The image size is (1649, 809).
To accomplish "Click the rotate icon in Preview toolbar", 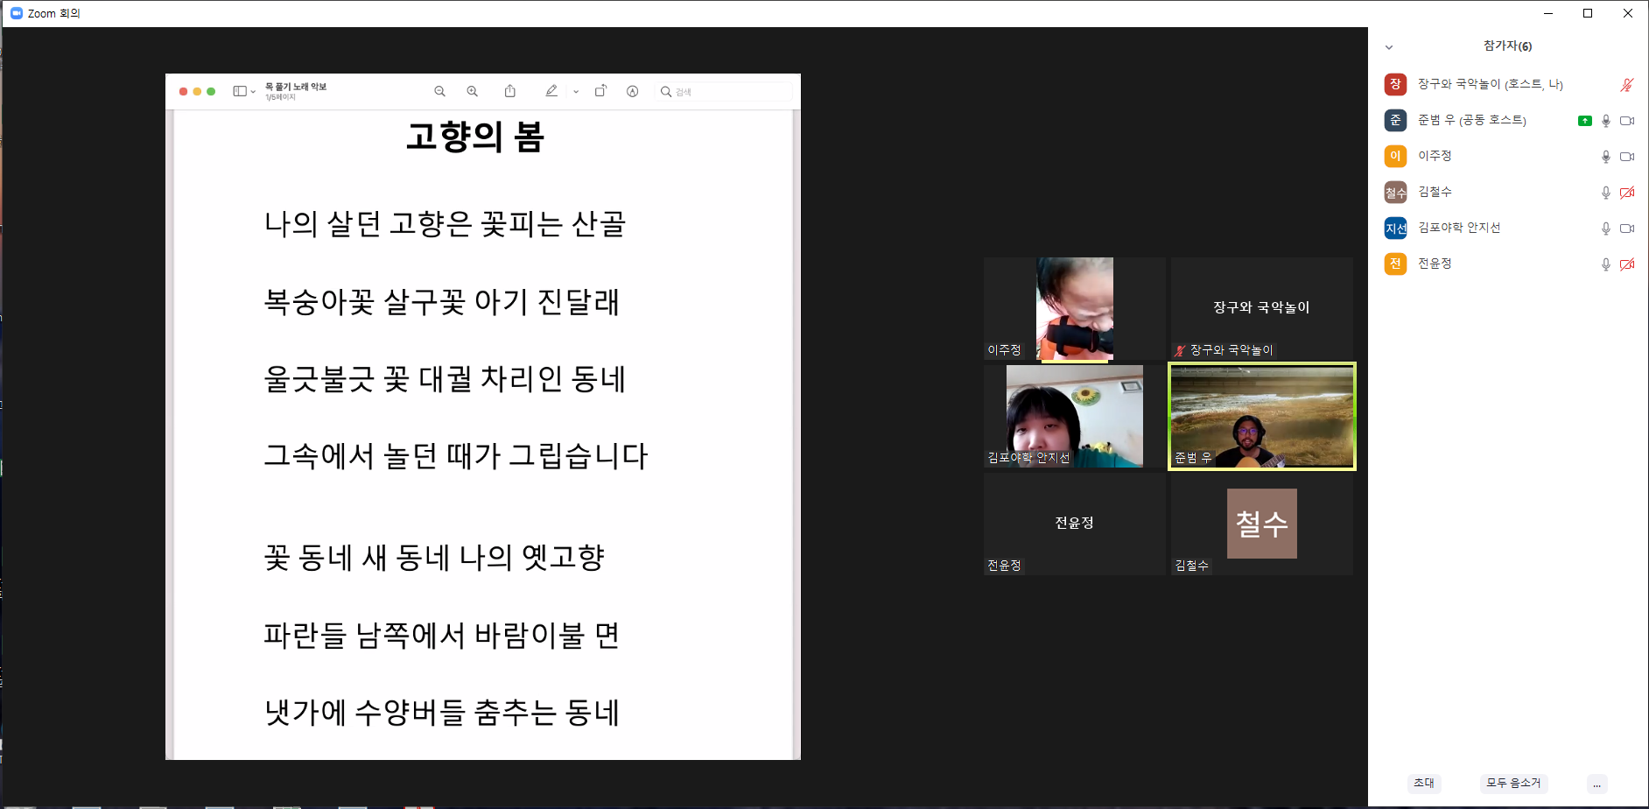I will pyautogui.click(x=600, y=91).
